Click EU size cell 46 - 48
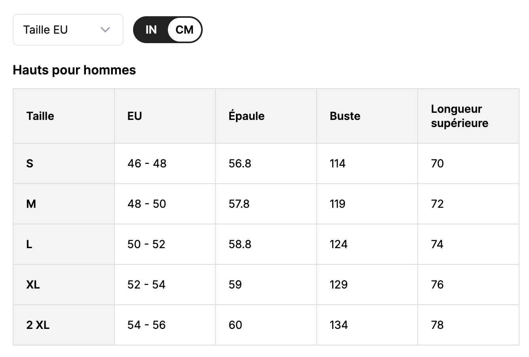The image size is (529, 357). (147, 163)
